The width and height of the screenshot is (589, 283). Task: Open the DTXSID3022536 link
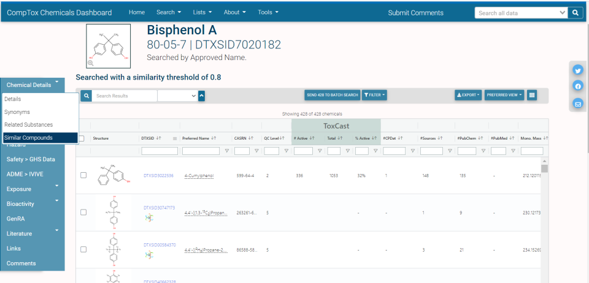pos(158,175)
